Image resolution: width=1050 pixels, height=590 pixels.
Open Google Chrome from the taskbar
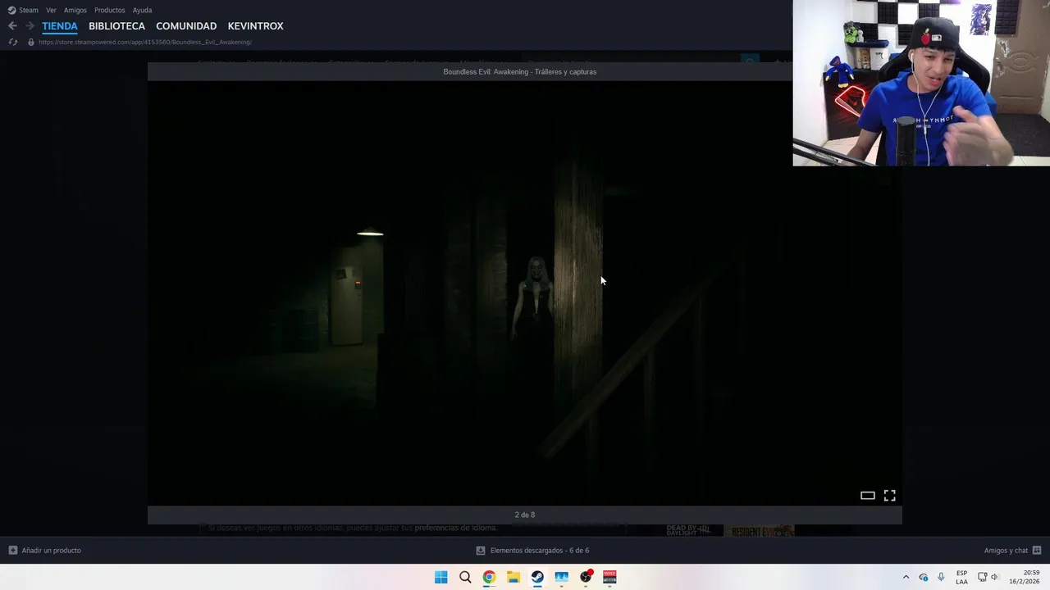[x=489, y=577]
